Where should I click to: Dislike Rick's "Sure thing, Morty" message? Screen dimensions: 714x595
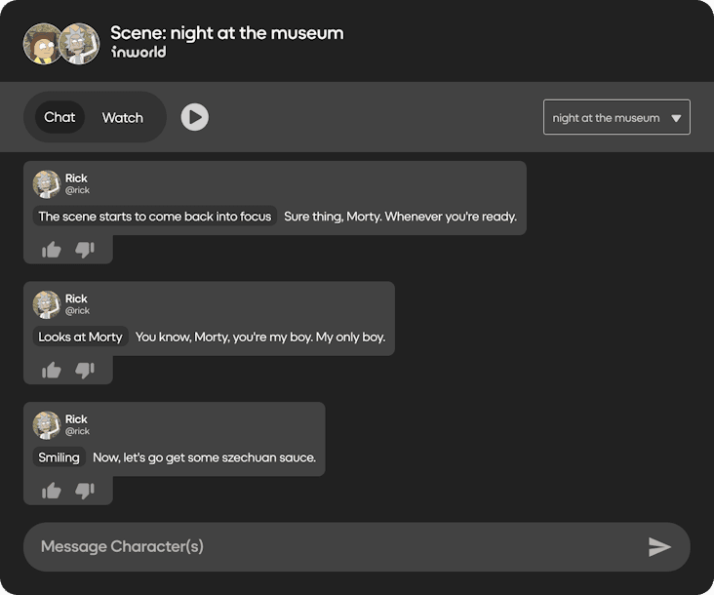point(85,250)
